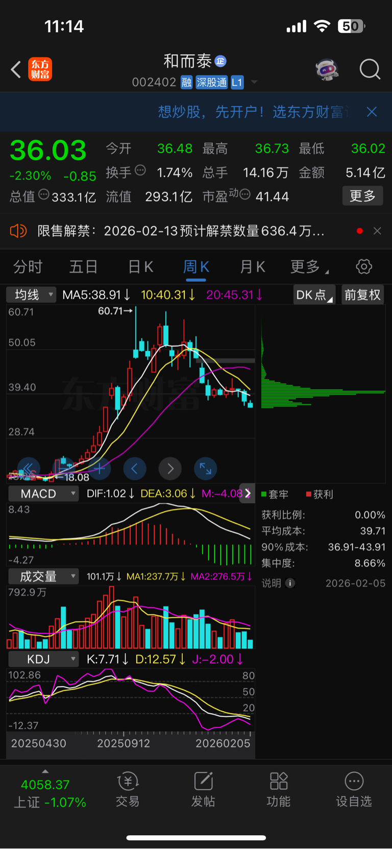
Task: Tap chart jump-to-earliest double arrow
Action: coord(29,468)
